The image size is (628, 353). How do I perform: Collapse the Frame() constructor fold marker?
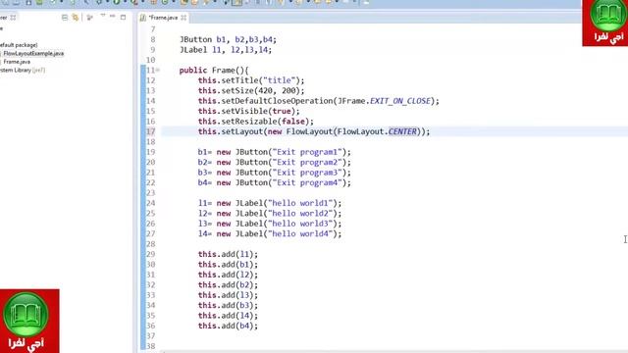pyautogui.click(x=158, y=71)
